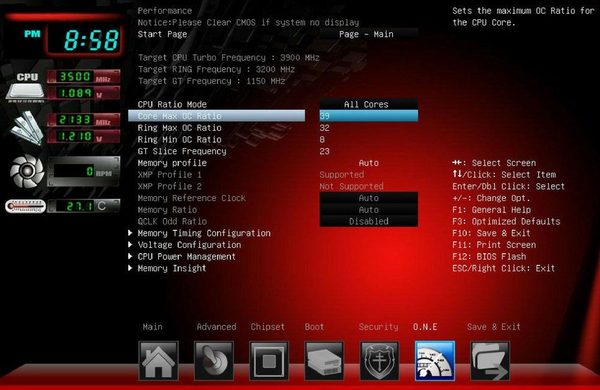Screen dimensions: 600x390
Task: Click the 8:58 clock display
Action: (x=83, y=40)
